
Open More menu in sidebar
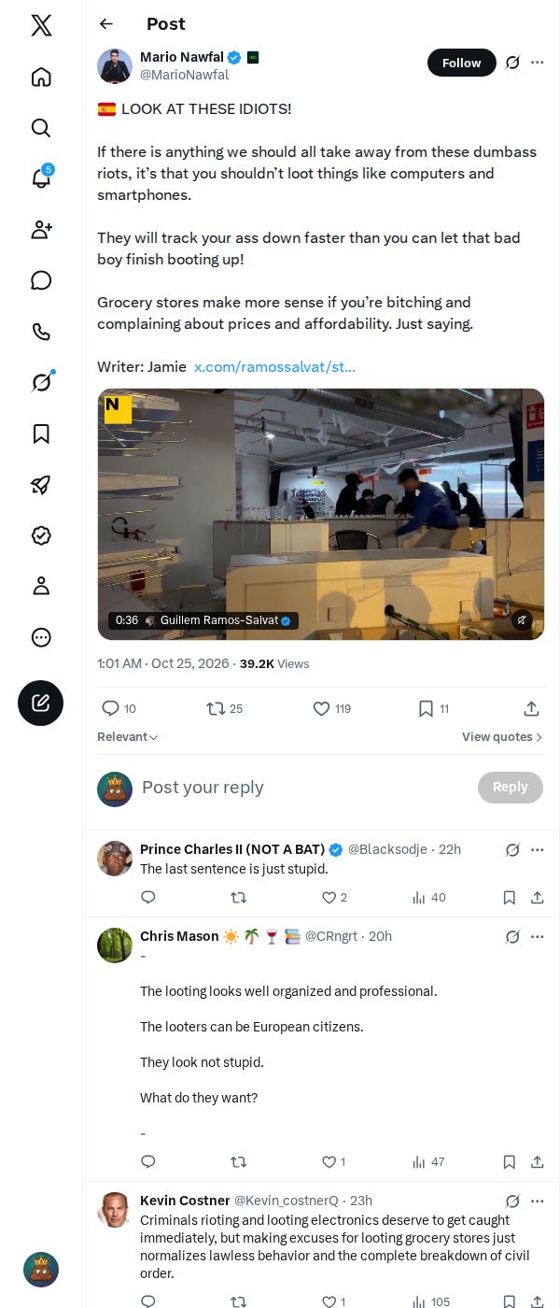tap(41, 637)
